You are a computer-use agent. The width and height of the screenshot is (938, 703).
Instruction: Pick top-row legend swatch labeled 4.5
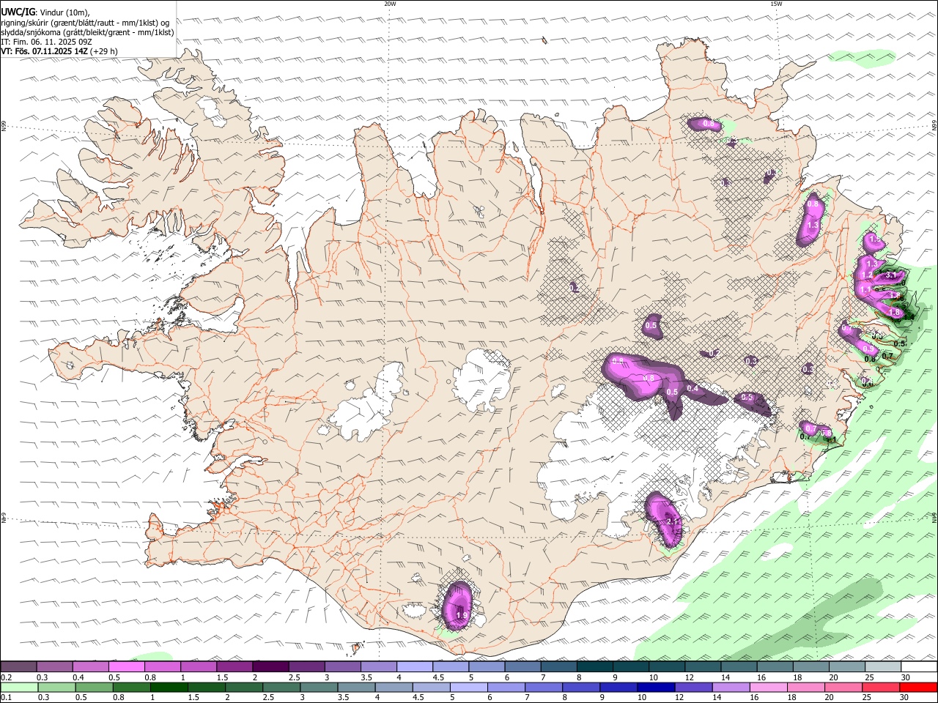tap(450, 666)
